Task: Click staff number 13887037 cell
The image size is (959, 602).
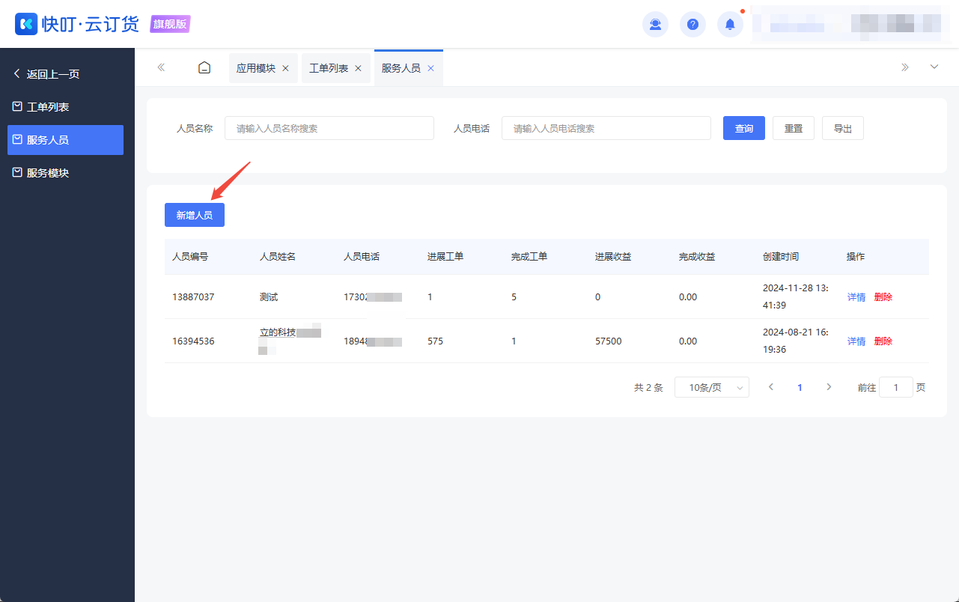Action: (x=193, y=297)
